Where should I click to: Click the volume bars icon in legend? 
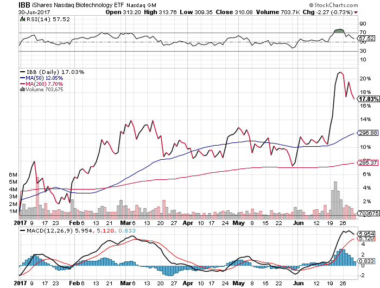pos(23,90)
